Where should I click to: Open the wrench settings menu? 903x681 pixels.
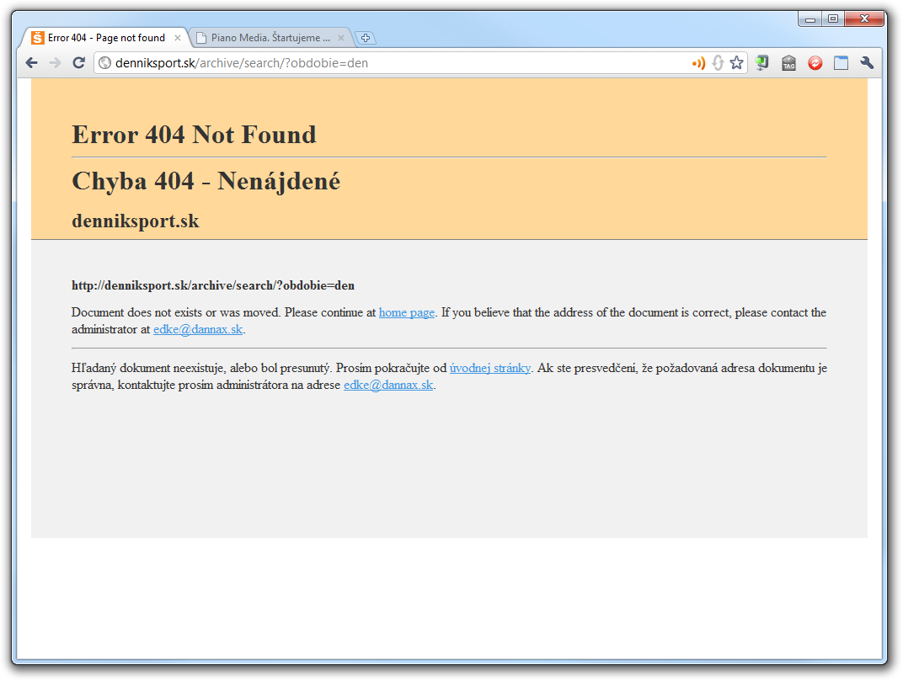[867, 63]
